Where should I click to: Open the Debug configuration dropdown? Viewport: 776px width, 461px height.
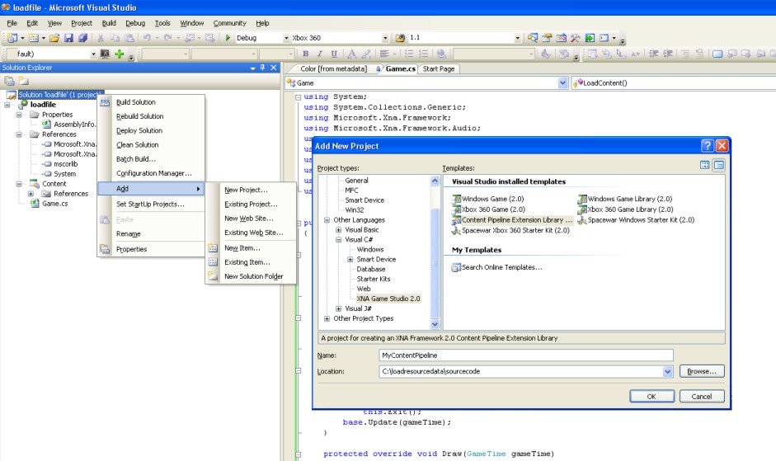[286, 38]
